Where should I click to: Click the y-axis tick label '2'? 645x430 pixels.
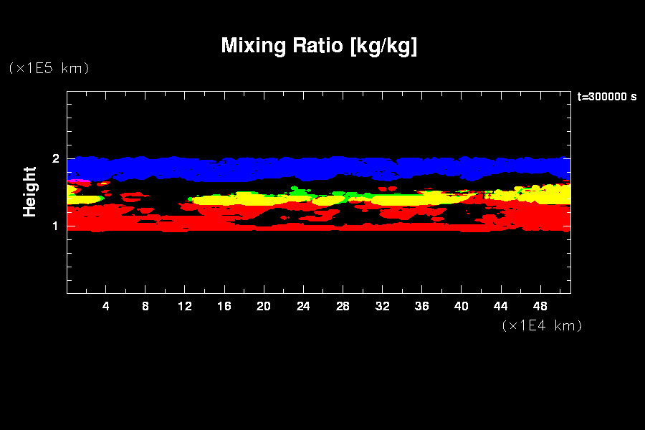[56, 158]
